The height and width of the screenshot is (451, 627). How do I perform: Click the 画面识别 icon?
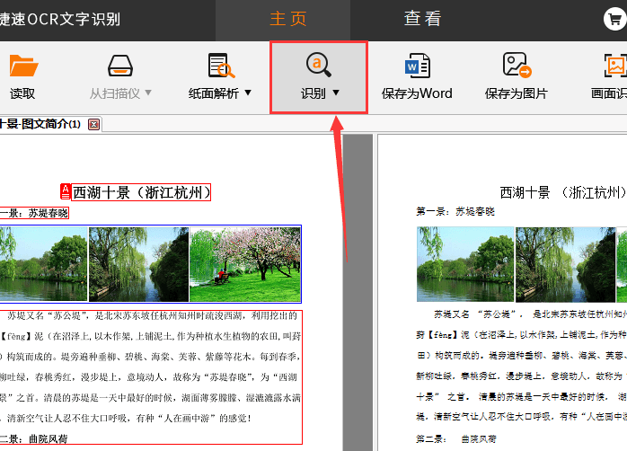(615, 66)
